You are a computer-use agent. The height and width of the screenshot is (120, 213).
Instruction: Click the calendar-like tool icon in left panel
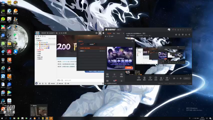pos(121,75)
